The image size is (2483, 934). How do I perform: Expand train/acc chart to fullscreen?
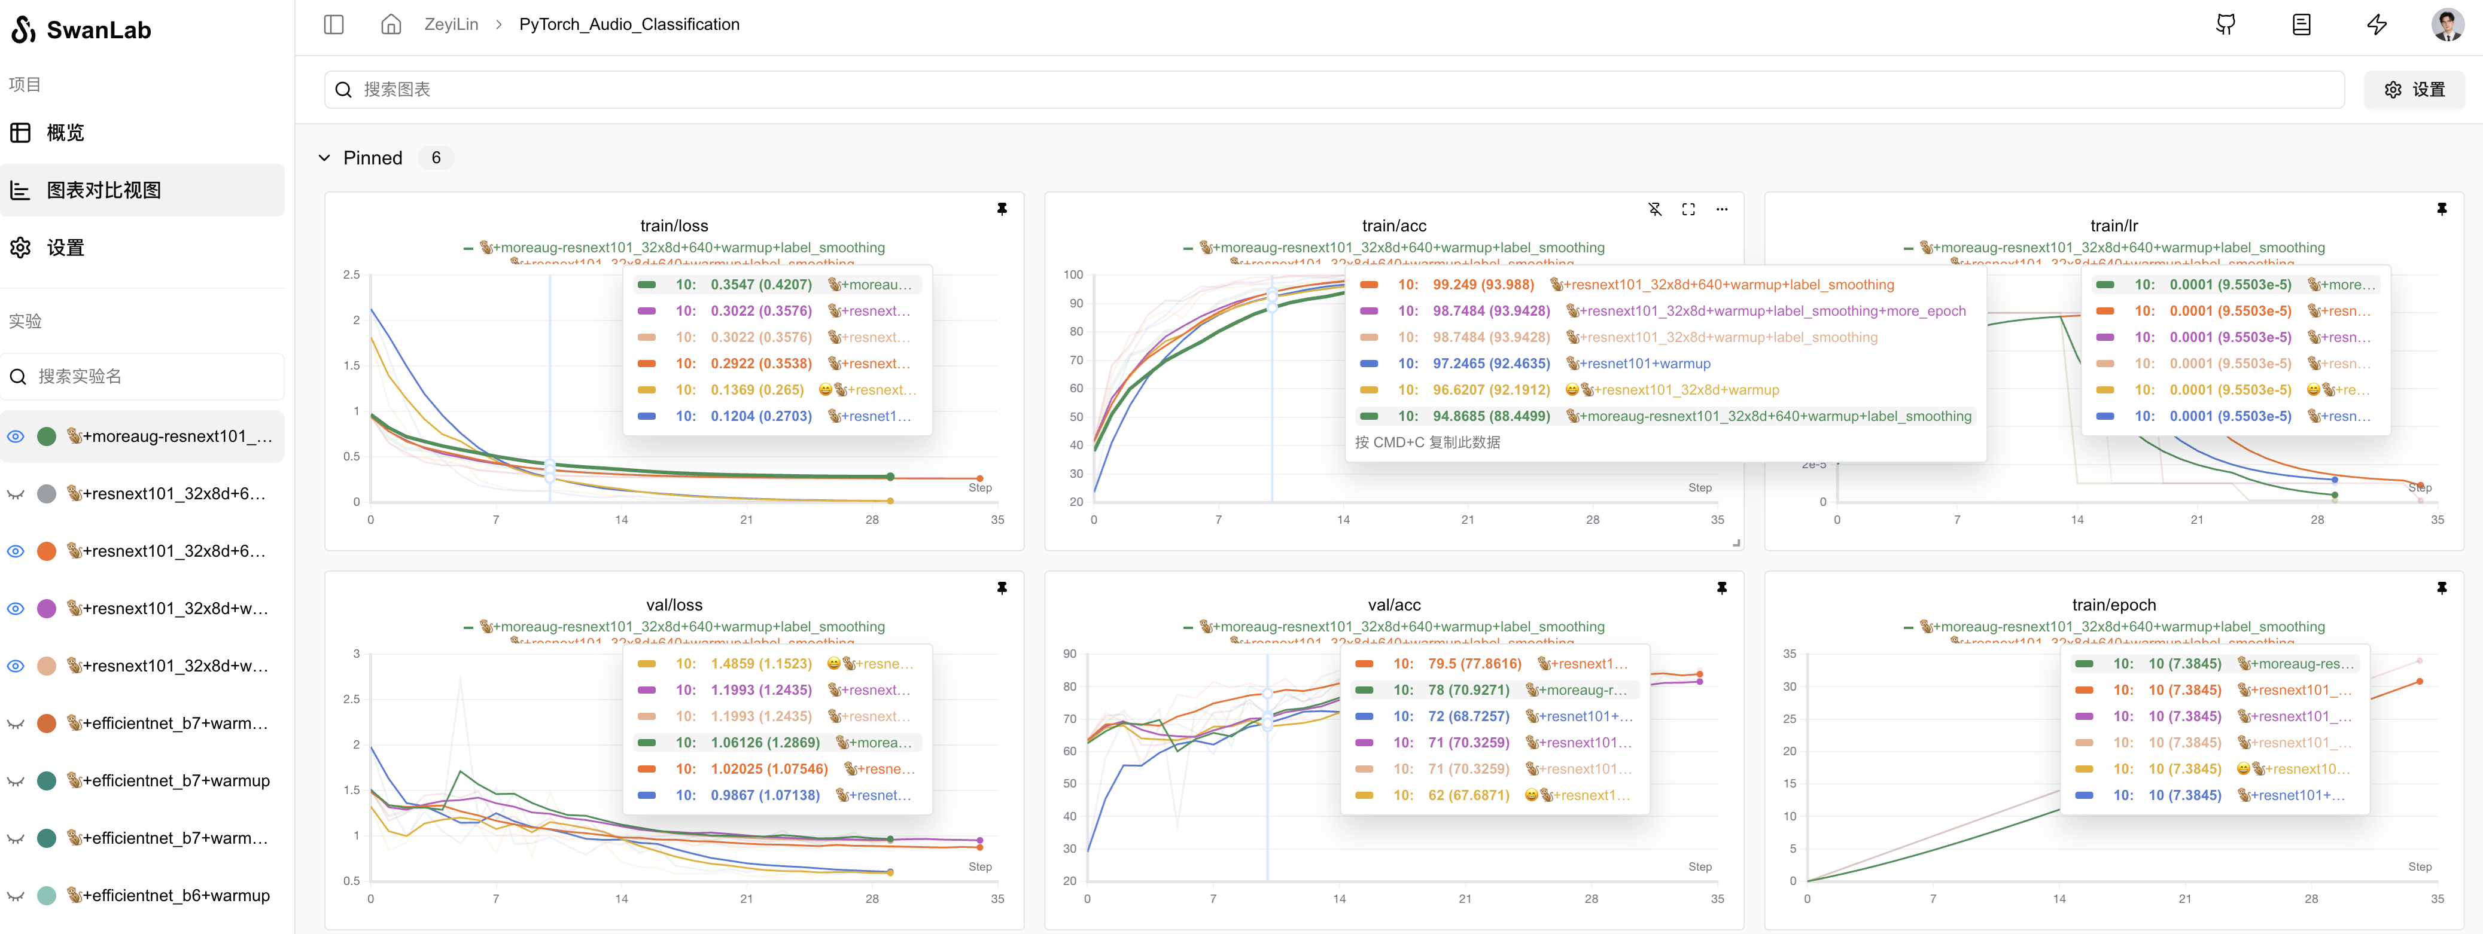[x=1688, y=209]
